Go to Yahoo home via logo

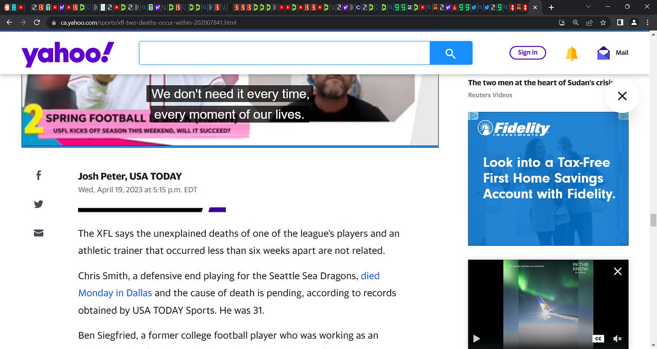(68, 54)
